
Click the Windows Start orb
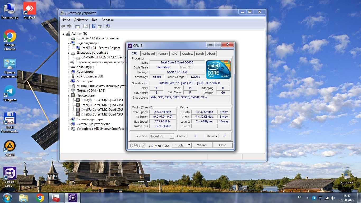tap(7, 198)
